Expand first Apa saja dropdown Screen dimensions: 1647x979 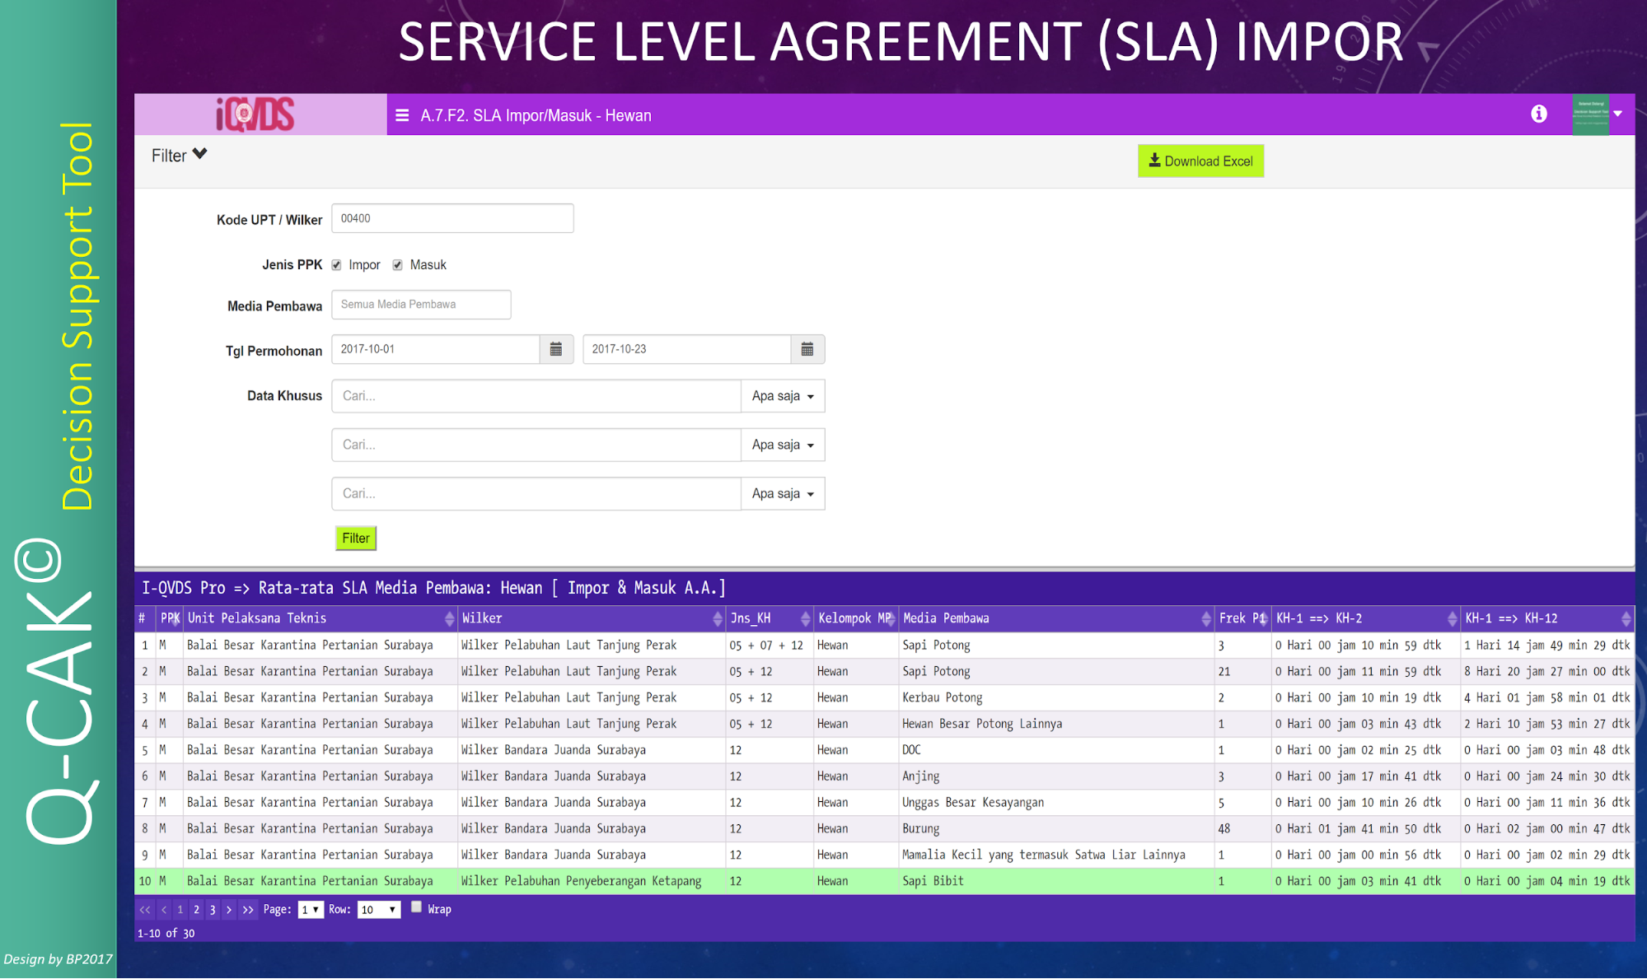[782, 396]
